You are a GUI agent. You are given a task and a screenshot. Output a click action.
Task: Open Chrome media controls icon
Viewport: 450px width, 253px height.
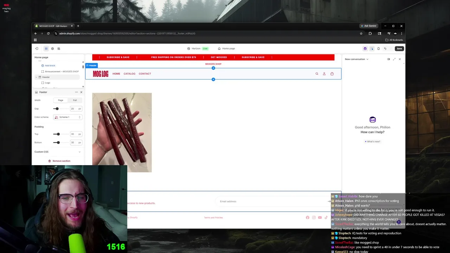click(388, 33)
